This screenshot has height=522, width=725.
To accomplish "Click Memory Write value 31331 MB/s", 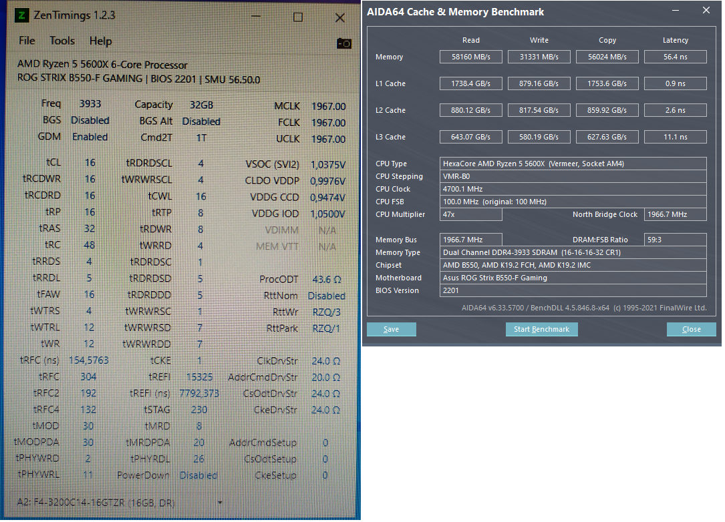I will click(539, 57).
